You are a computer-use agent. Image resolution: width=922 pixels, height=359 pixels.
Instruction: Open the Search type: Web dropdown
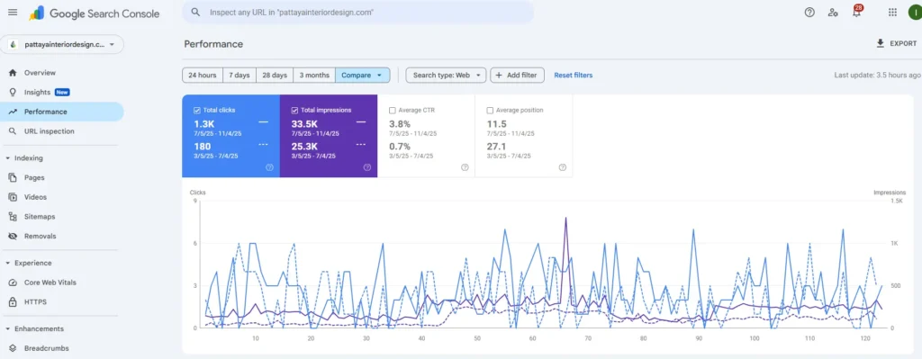click(446, 76)
